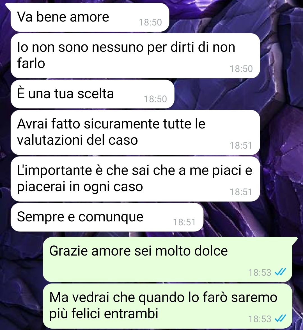This screenshot has width=303, height=330.
Task: Click read receipt ticks on "Grazie amore" message
Action: click(x=280, y=272)
